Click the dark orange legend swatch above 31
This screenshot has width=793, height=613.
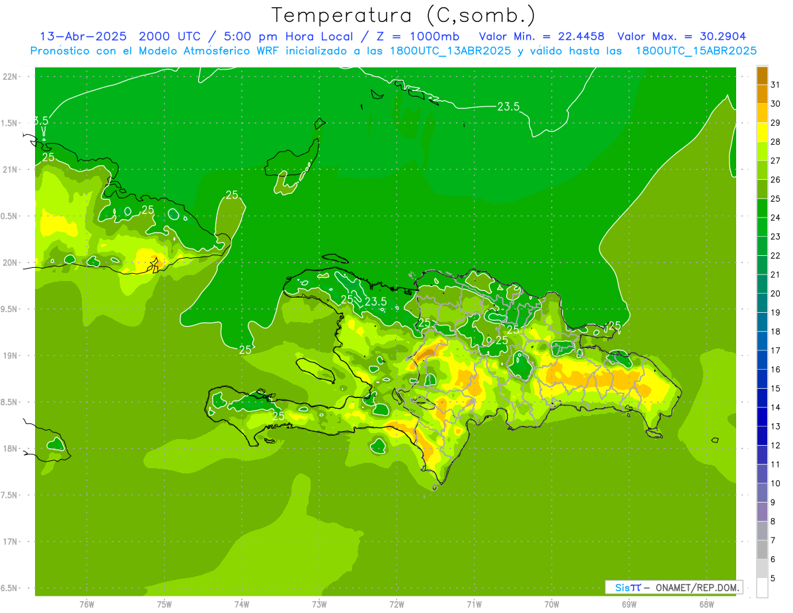[762, 75]
